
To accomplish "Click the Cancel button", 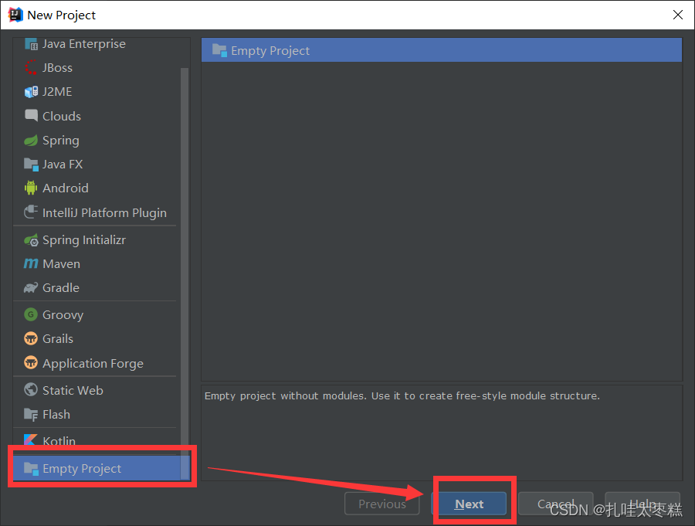I will click(555, 504).
